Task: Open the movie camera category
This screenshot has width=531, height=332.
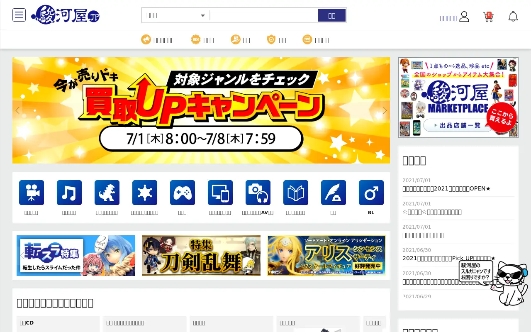Action: pyautogui.click(x=32, y=193)
